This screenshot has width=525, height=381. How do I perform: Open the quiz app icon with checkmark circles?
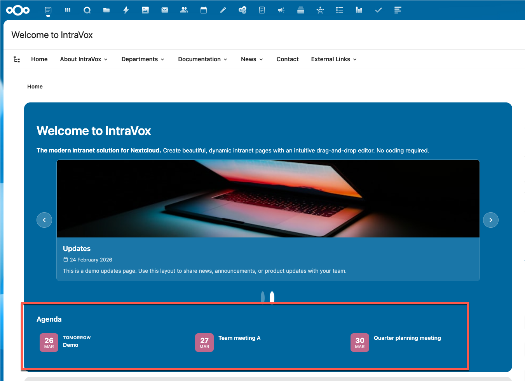[242, 10]
